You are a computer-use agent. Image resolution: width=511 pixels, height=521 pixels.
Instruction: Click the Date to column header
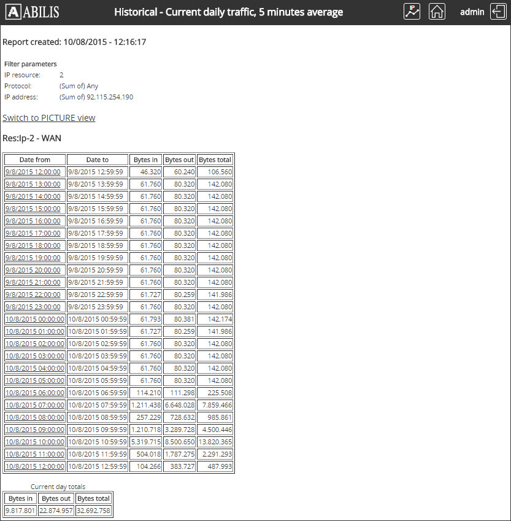coord(96,160)
